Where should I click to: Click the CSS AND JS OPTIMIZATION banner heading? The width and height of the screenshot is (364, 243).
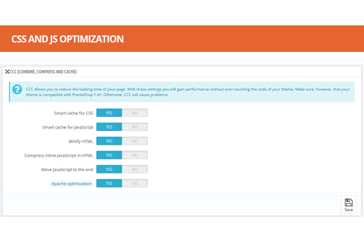coord(67,39)
